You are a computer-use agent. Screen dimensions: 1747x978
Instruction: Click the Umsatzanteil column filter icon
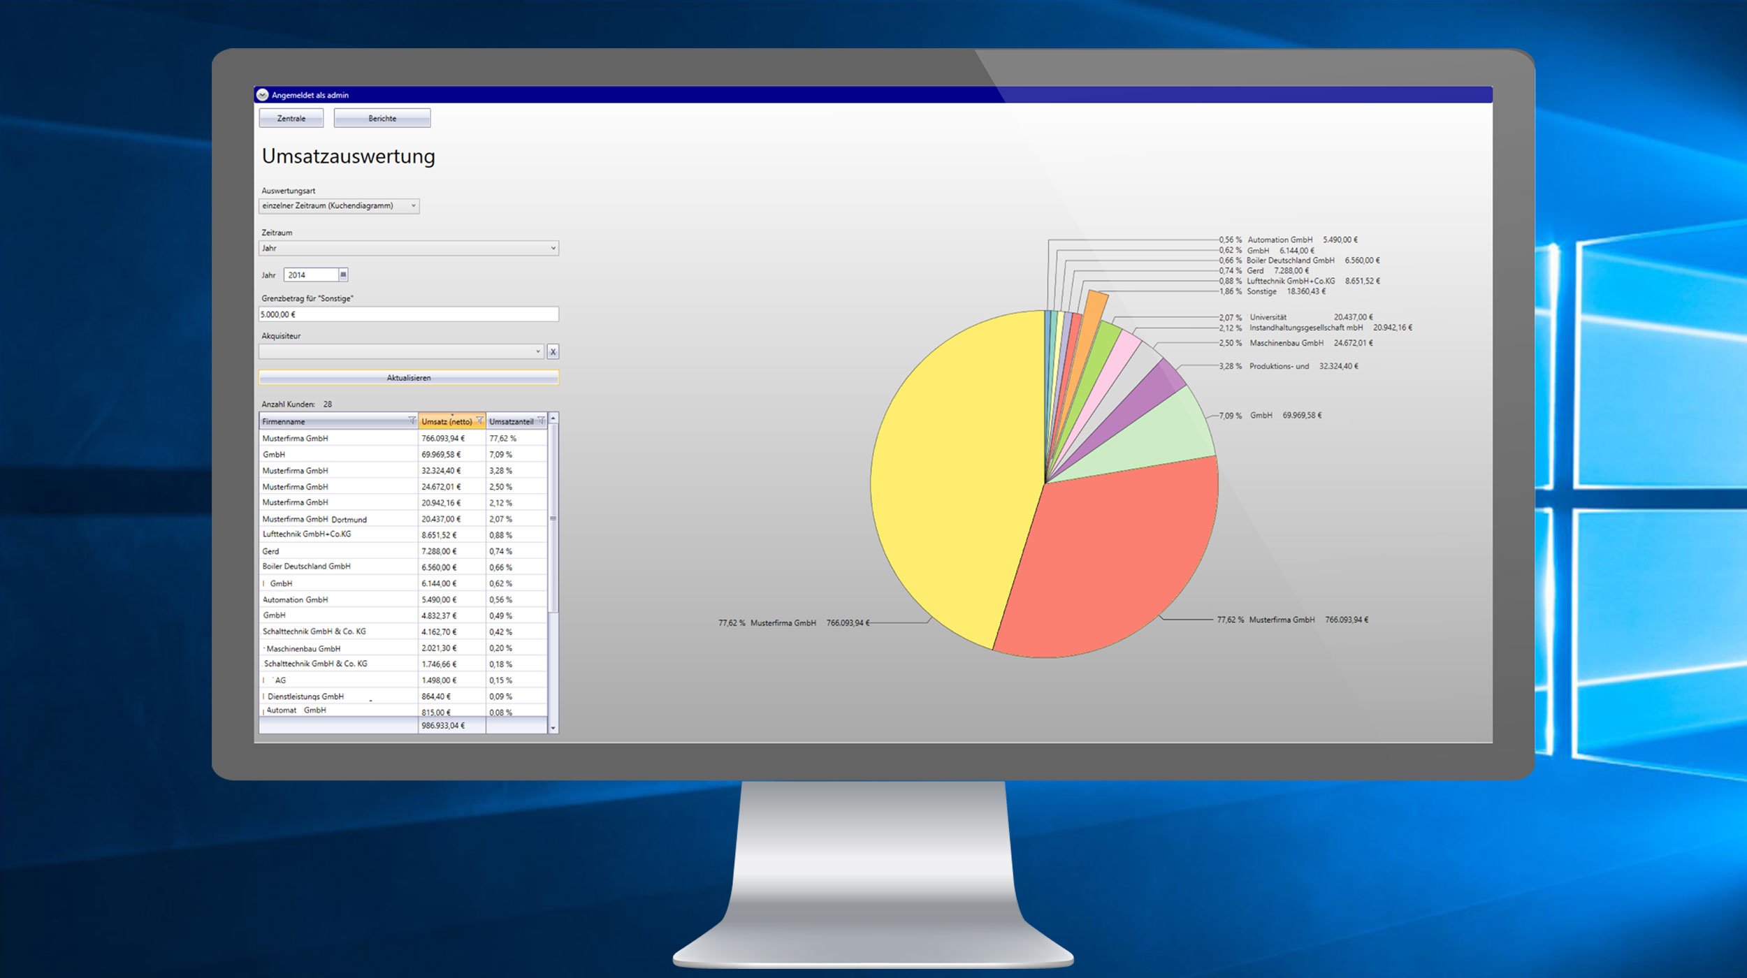[541, 421]
